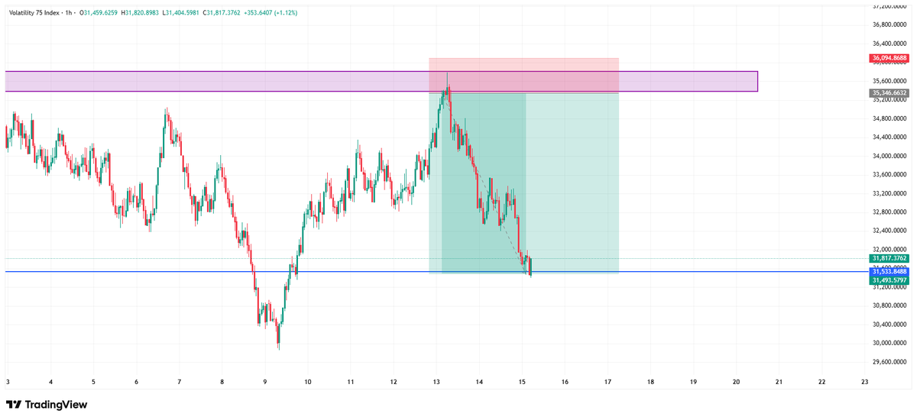Viewport: 917px width, 420px height.
Task: Click date 3 on the time axis
Action: pos(7,380)
